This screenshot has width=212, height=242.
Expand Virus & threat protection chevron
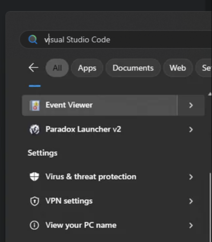[x=191, y=177]
